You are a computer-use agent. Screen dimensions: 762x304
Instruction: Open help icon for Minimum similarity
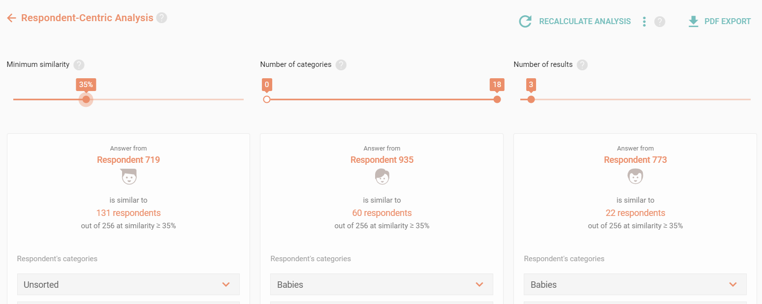pyautogui.click(x=79, y=64)
